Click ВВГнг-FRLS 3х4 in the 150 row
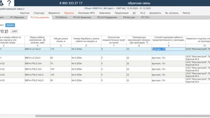Viewport: 210px width, 118px height. coord(37,69)
